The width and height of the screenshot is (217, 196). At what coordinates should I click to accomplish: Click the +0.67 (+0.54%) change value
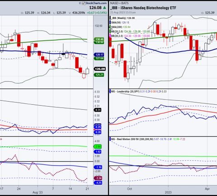[x=96, y=13]
